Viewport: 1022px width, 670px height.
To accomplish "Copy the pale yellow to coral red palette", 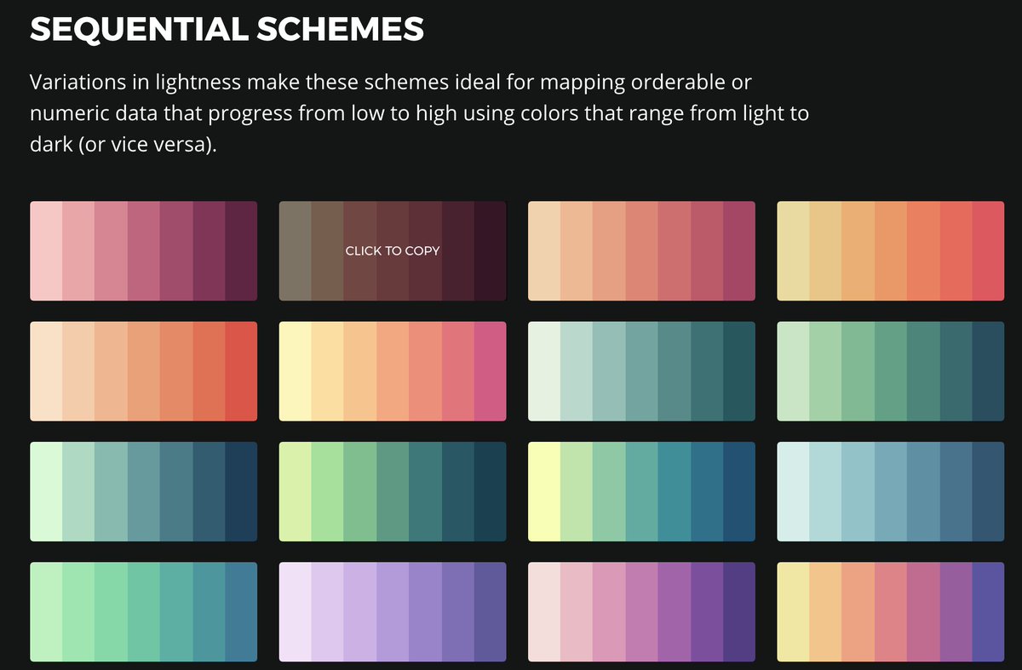I will [891, 251].
